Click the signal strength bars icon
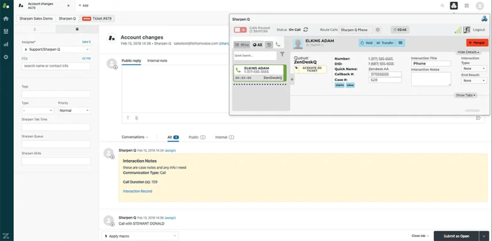 458,30
